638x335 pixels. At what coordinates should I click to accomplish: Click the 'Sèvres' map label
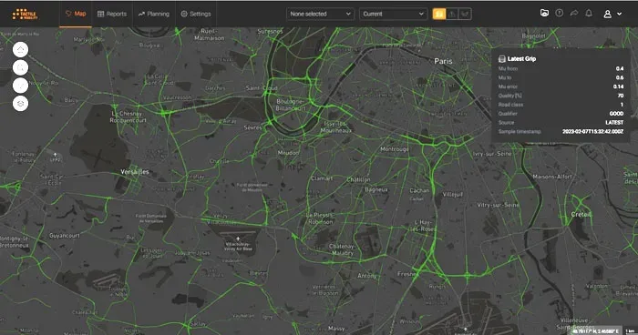(252, 127)
